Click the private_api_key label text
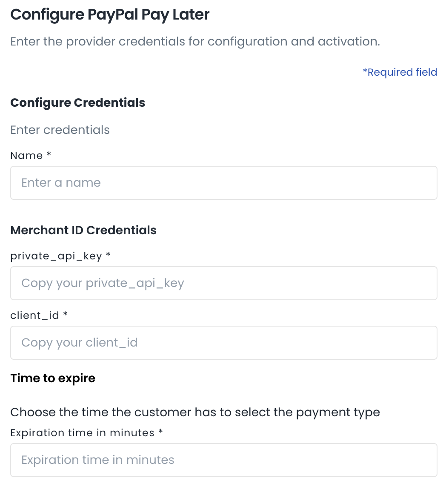Viewport: 446px width, 489px height. (x=56, y=256)
